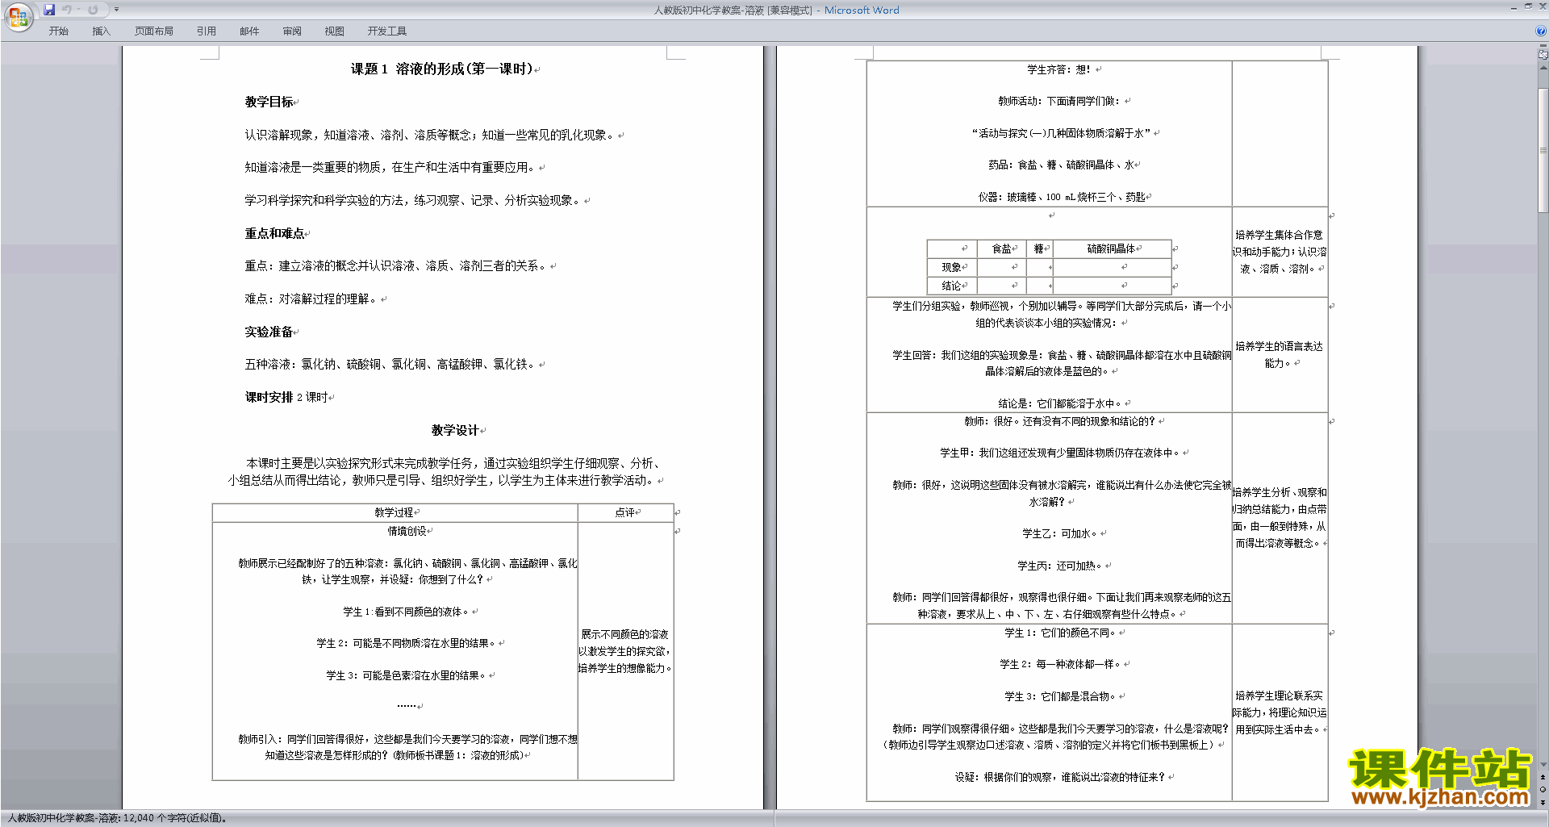
Task: Click the Previous Page double-up arrow
Action: pos(1543,777)
